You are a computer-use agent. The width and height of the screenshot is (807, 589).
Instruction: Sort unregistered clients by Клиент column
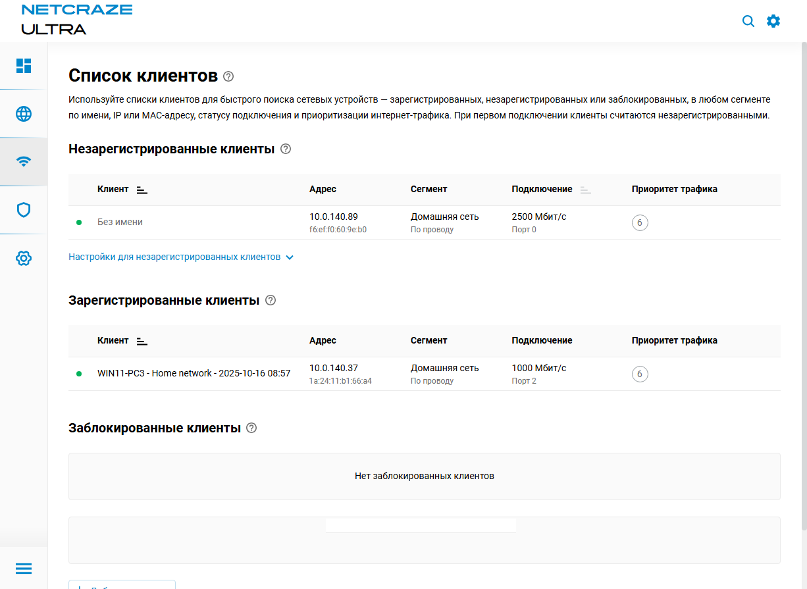(142, 190)
